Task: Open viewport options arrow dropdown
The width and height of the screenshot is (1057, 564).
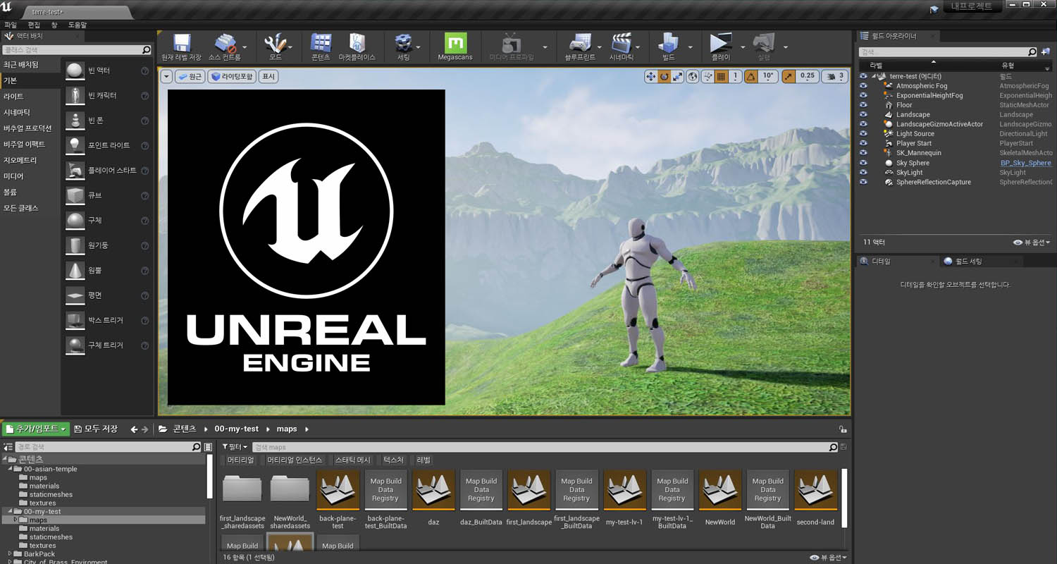Action: (166, 76)
